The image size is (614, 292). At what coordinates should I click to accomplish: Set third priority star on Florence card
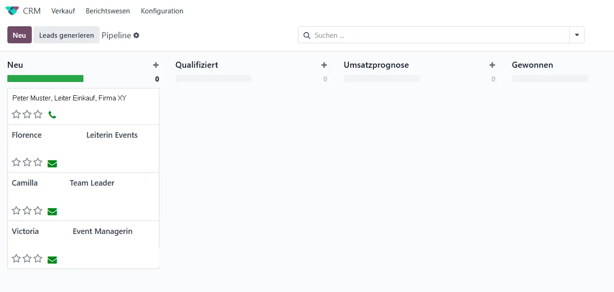click(x=38, y=162)
